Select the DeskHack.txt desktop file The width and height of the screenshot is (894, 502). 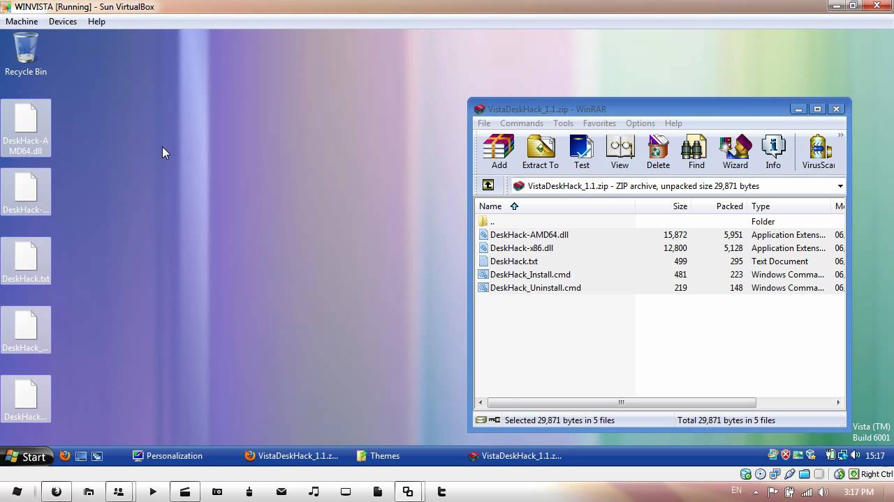tap(26, 261)
